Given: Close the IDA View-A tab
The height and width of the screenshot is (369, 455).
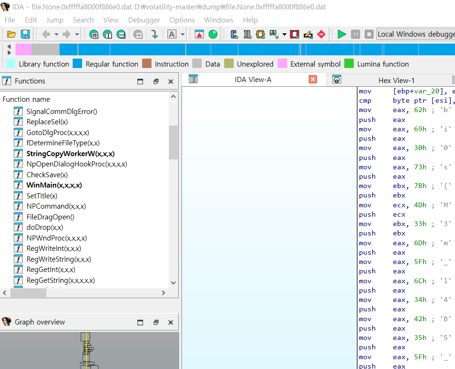Looking at the screenshot, I should point(313,80).
